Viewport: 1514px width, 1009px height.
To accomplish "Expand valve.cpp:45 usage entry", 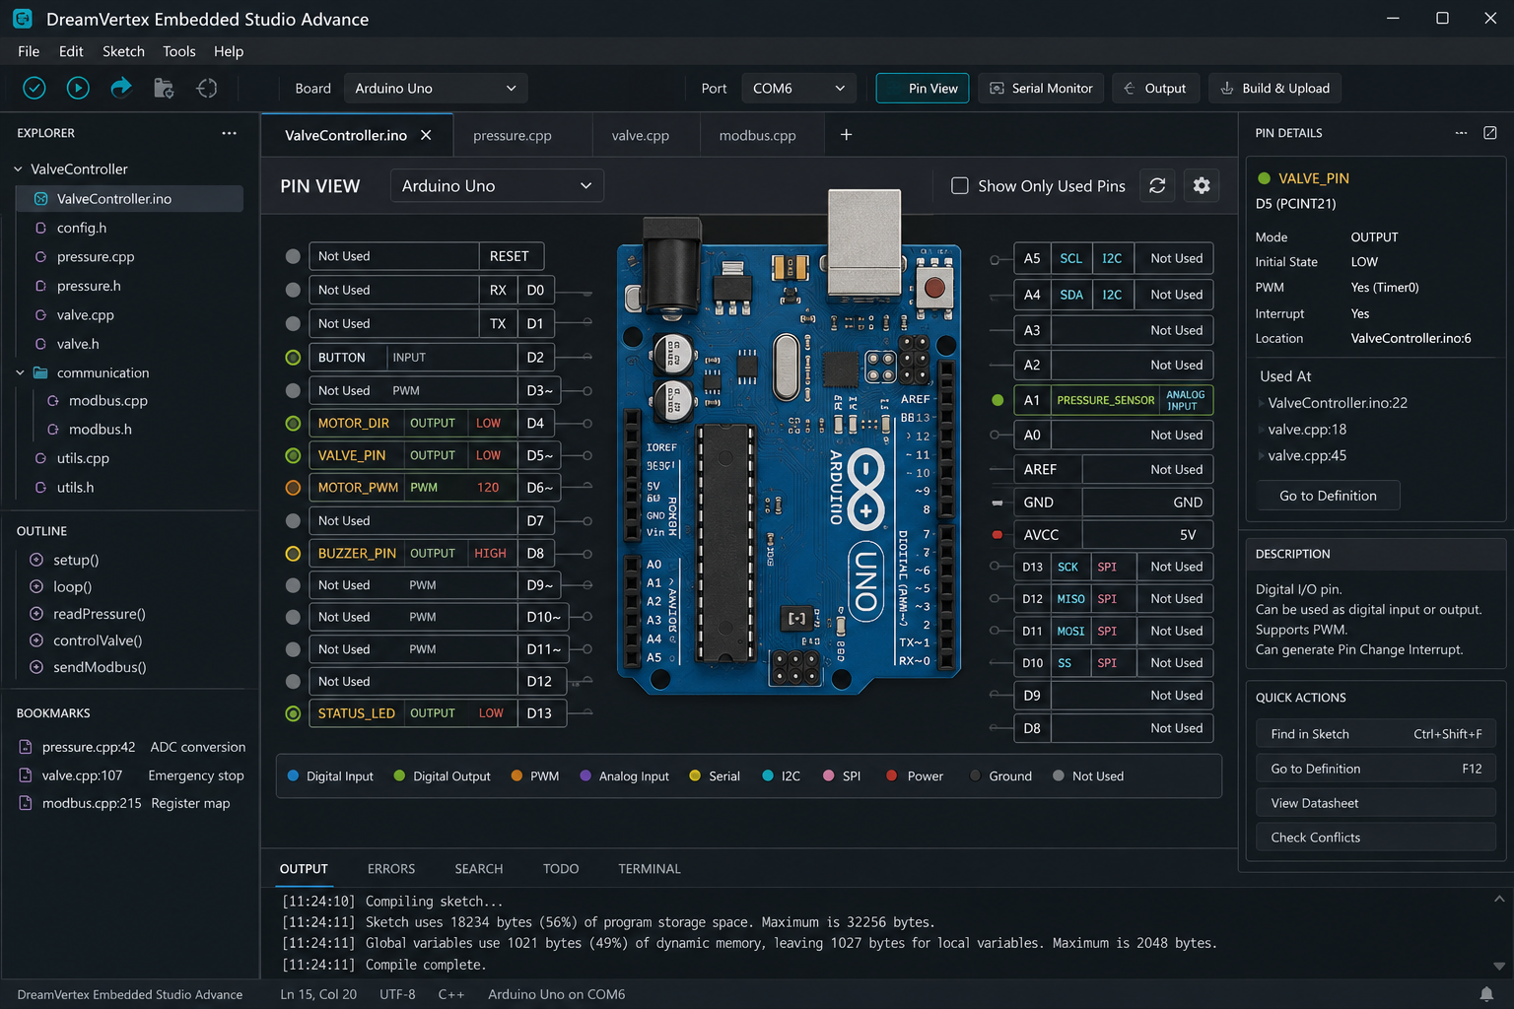I will 1262,455.
